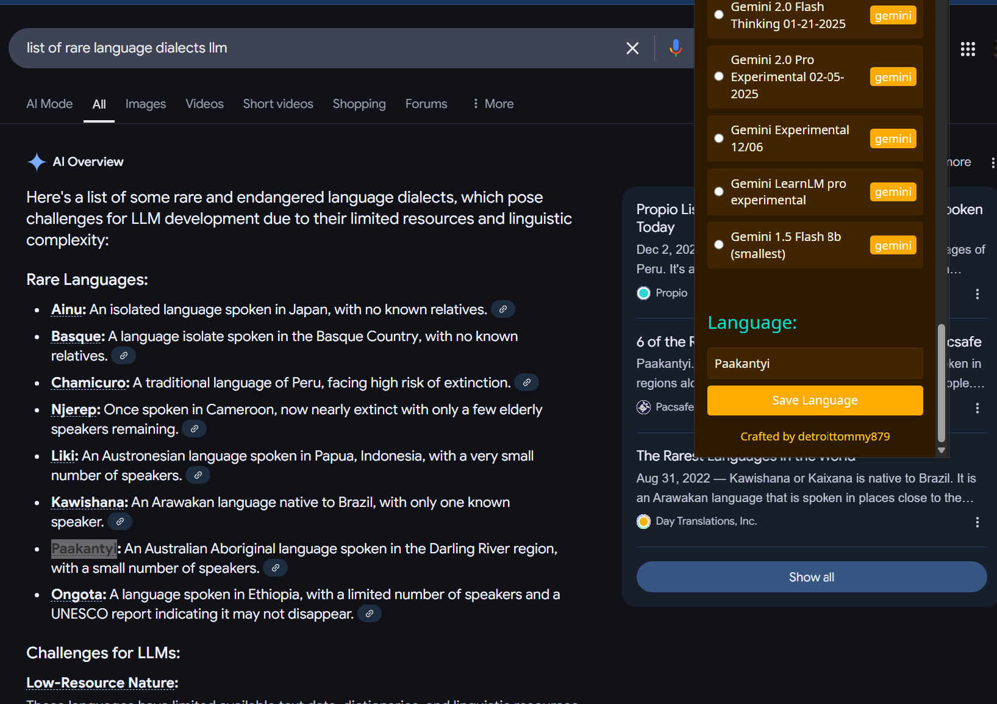
Task: Select Gemini 2.0 Pro Experimental 02-05-2025 radio
Action: [x=719, y=76]
